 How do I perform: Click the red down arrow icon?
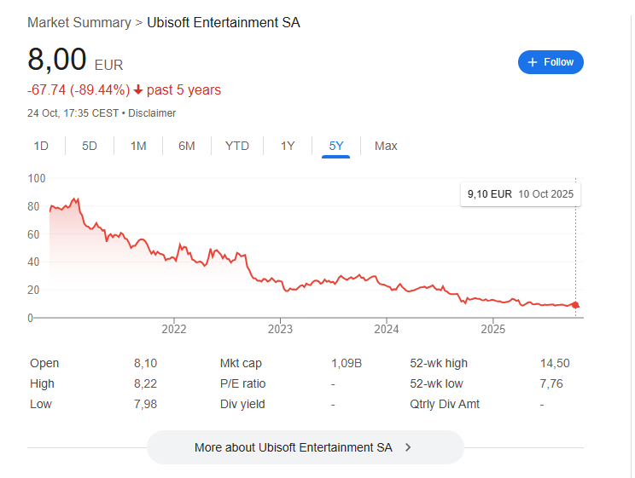(138, 90)
